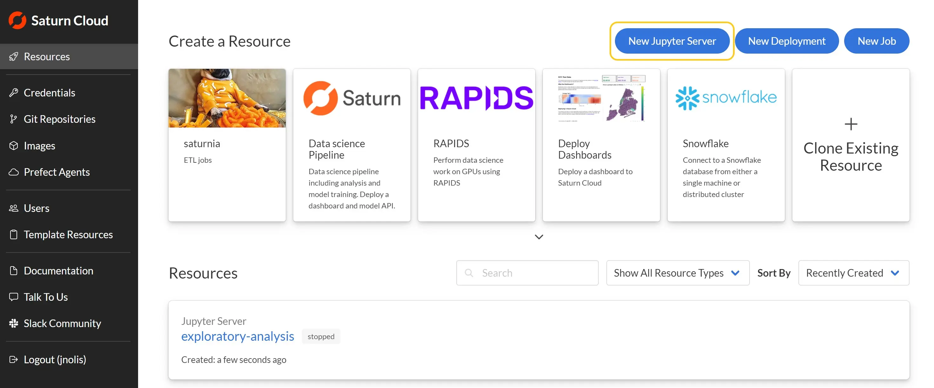
Task: Open the Git Repositories section
Action: pos(59,118)
